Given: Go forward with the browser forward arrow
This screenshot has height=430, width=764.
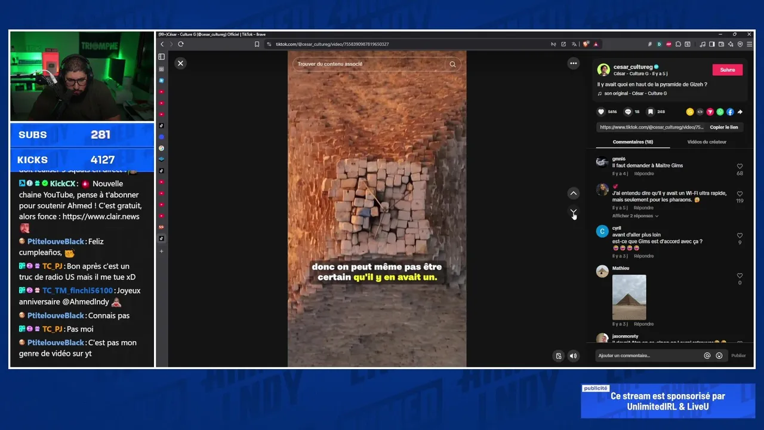Looking at the screenshot, I should pos(171,44).
